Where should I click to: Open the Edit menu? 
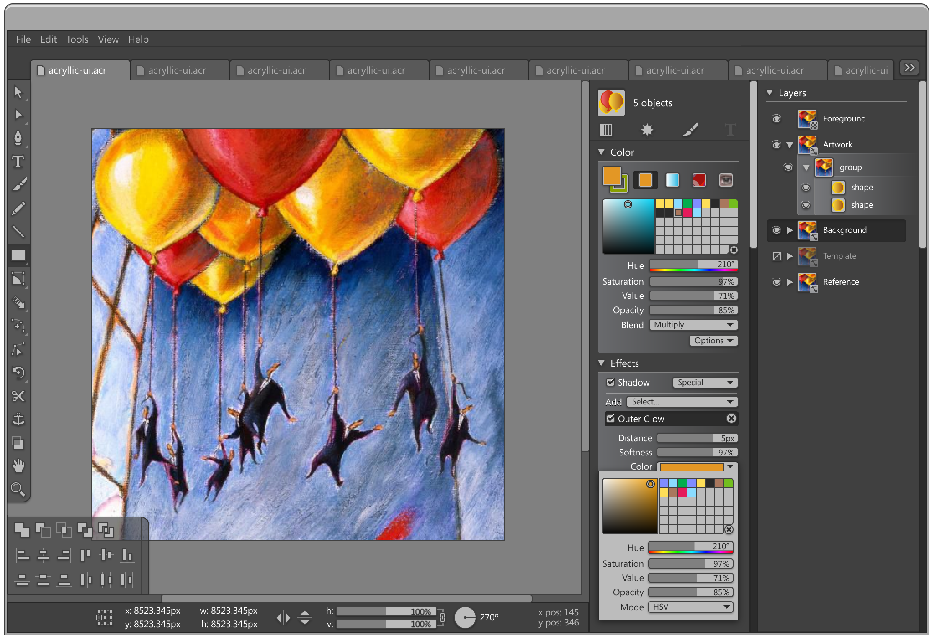(x=48, y=39)
